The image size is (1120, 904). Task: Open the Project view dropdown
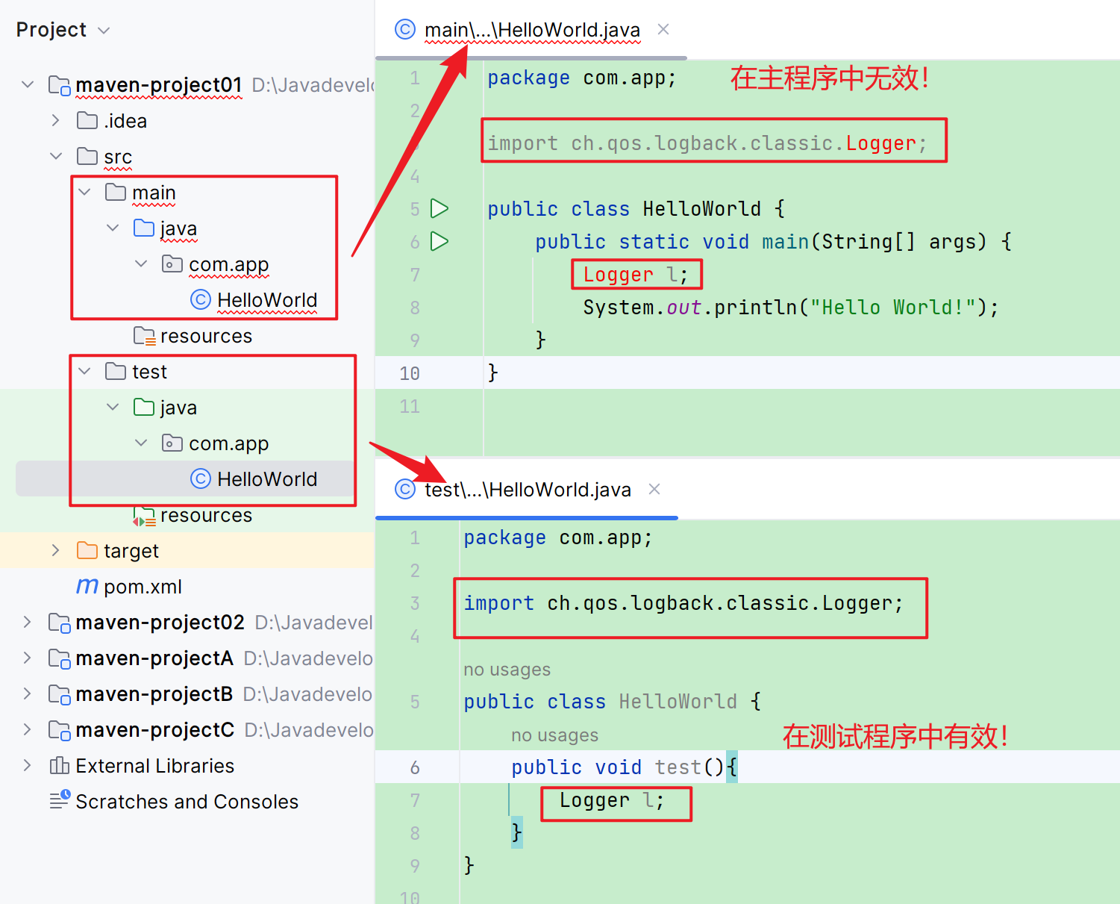104,30
